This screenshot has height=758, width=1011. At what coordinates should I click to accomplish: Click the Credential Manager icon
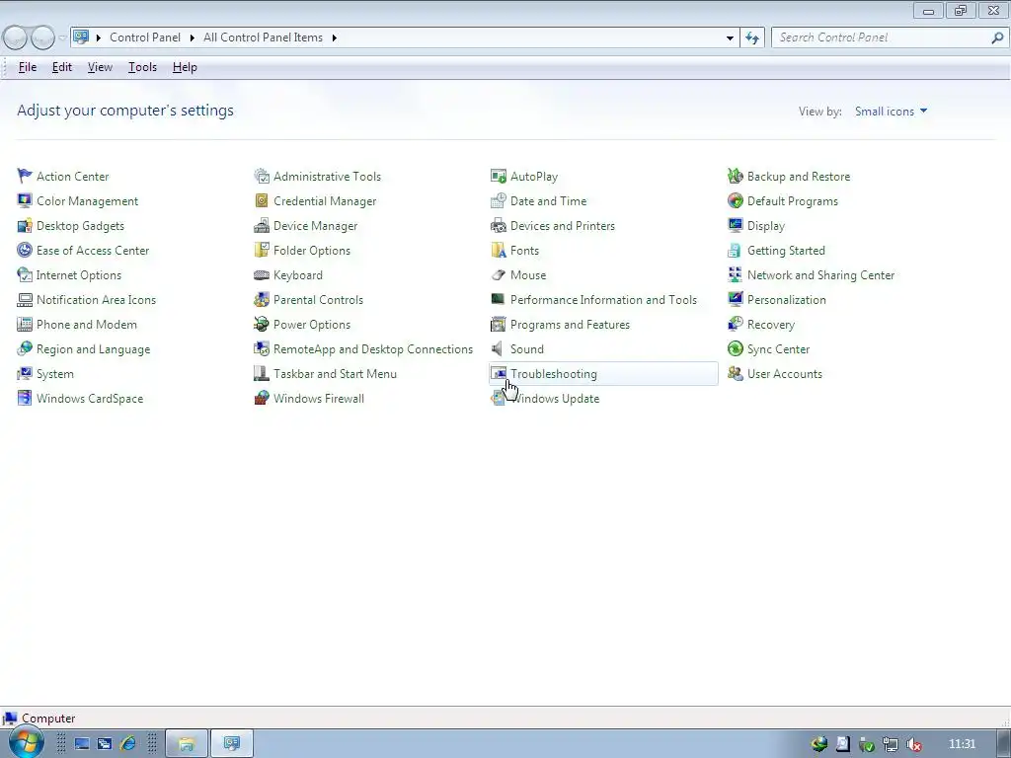point(261,200)
